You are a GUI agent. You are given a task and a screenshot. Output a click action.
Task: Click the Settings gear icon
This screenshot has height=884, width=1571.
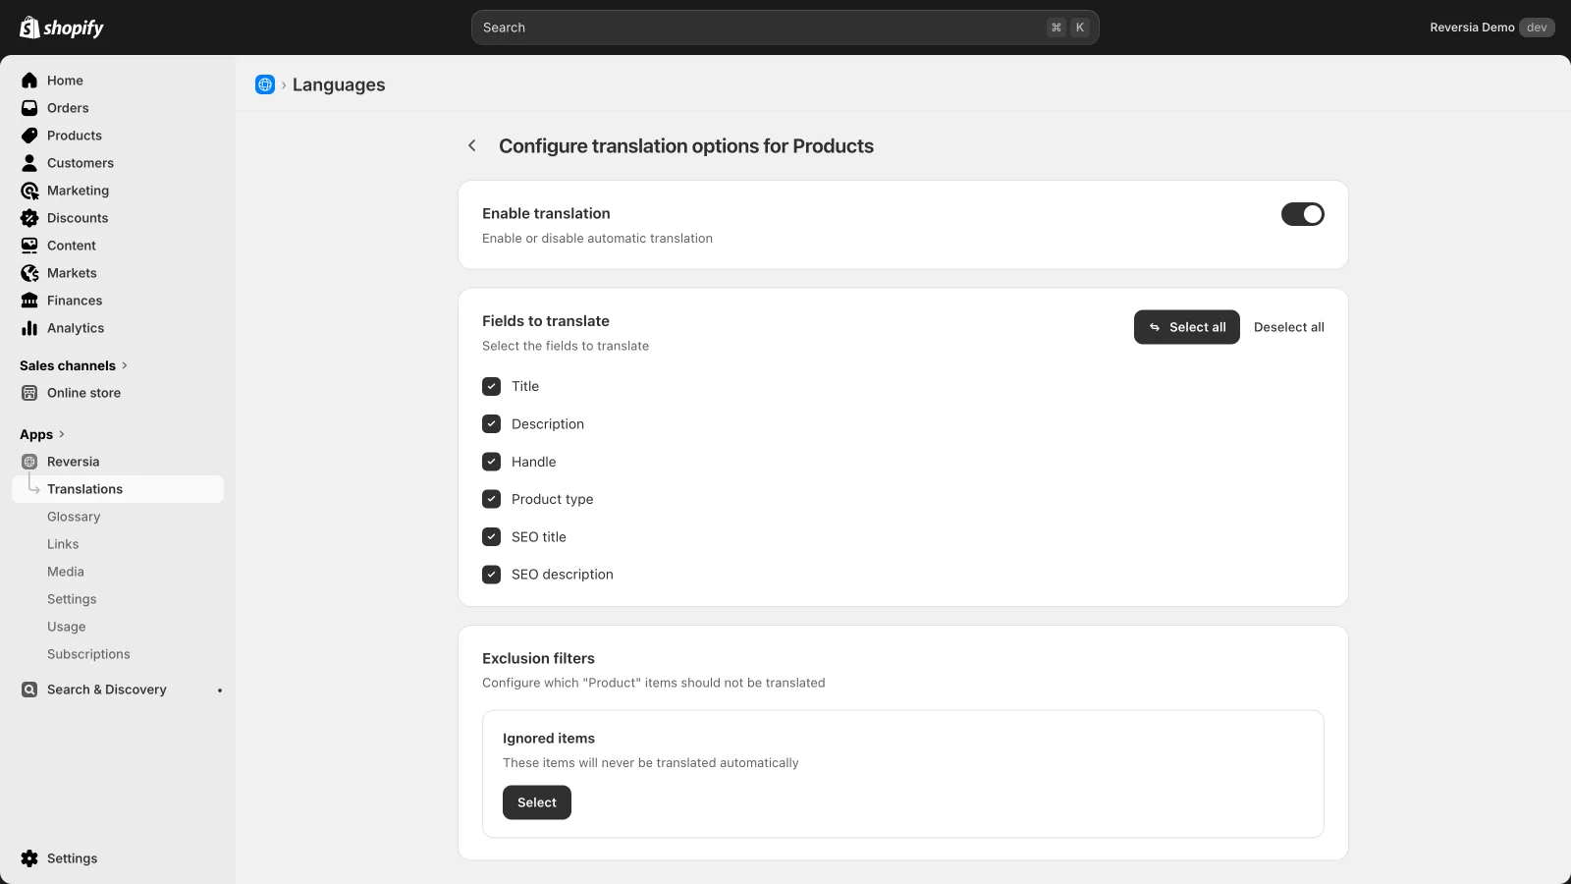(x=29, y=858)
